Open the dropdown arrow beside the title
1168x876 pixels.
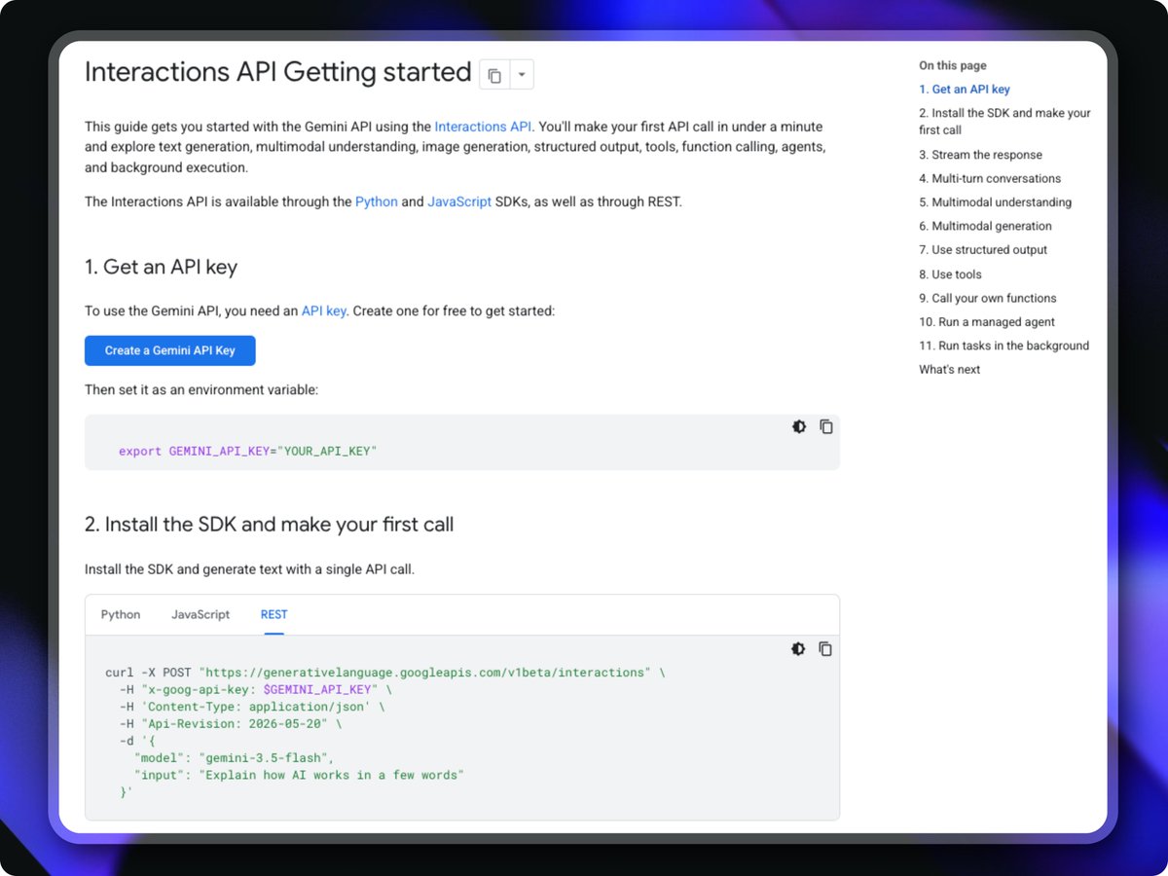(522, 75)
